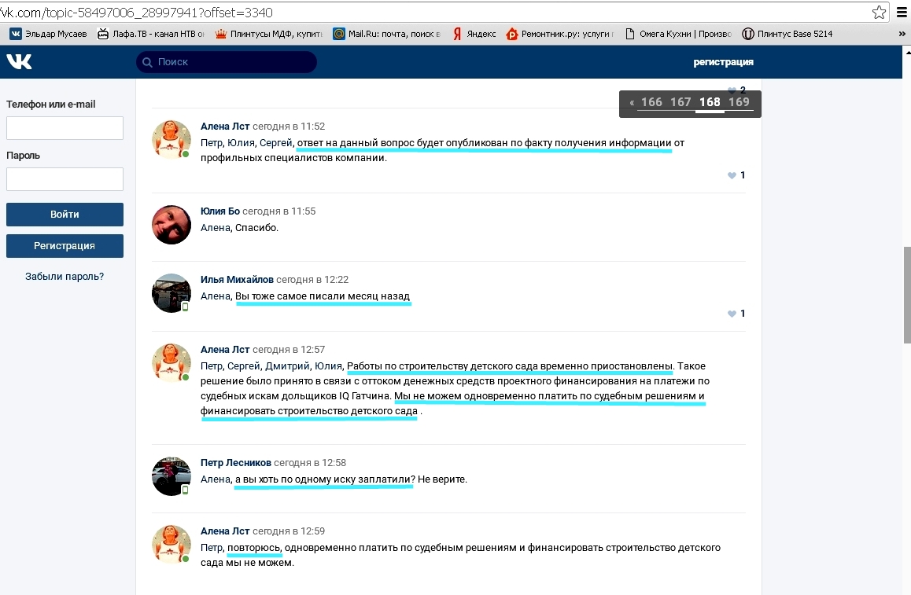Viewport: 911px width, 595px height.
Task: Click the word 'повторюсь' in the last comment
Action: pos(254,548)
